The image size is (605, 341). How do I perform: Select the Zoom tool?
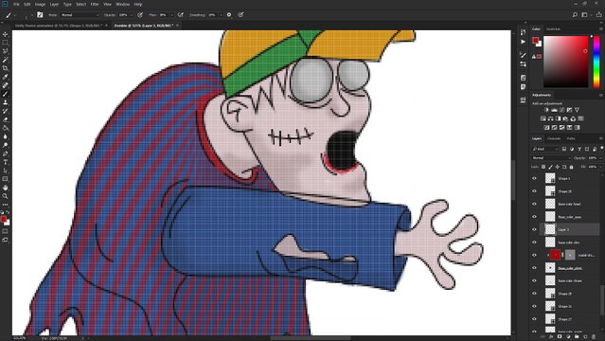point(5,196)
